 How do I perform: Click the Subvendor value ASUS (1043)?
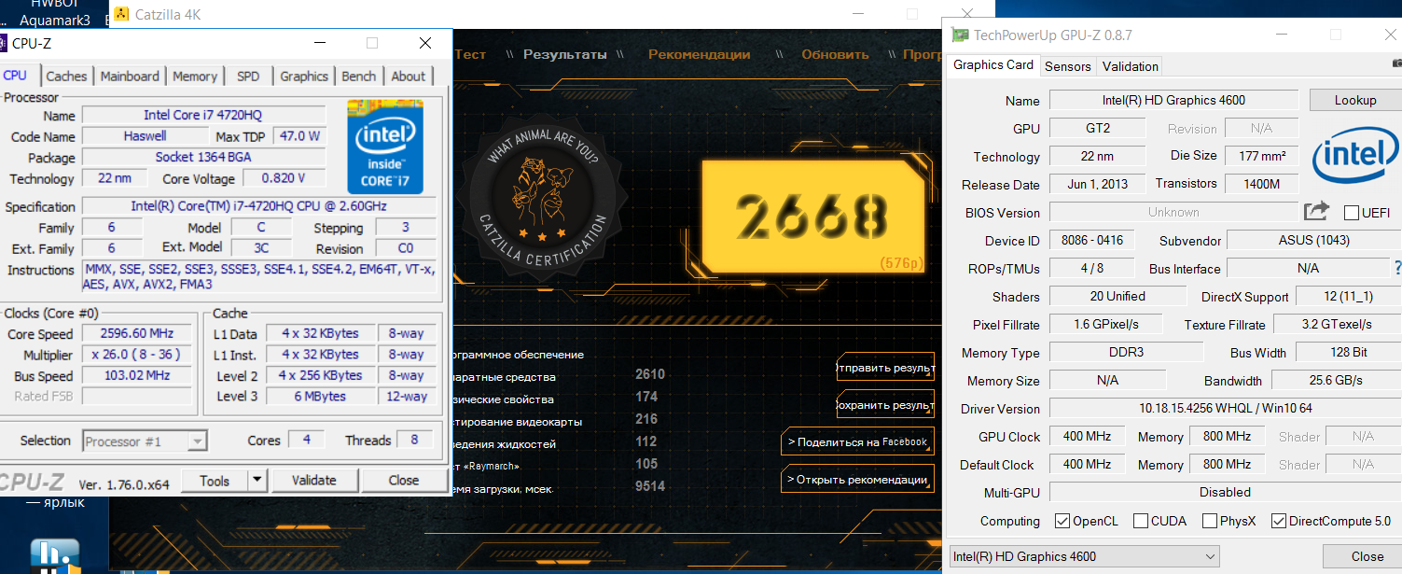[x=1313, y=240]
